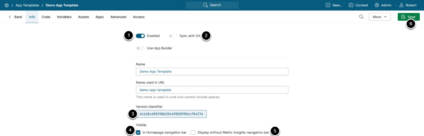Click the home icon in breadcrumb
424x136 pixels.
click(7, 5)
